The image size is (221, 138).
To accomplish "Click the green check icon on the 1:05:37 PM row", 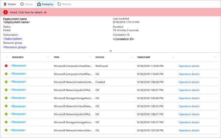I will click(6, 122).
